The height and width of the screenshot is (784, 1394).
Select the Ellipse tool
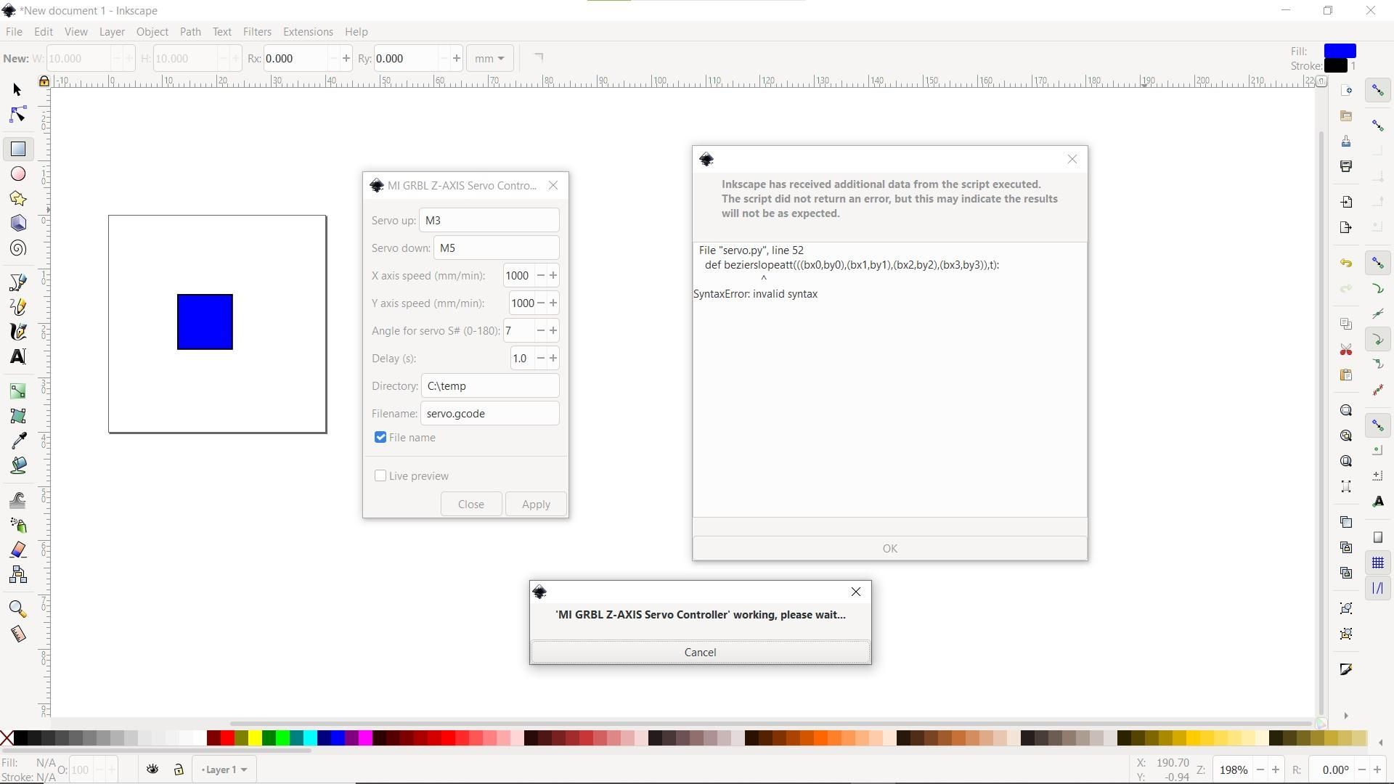click(18, 174)
